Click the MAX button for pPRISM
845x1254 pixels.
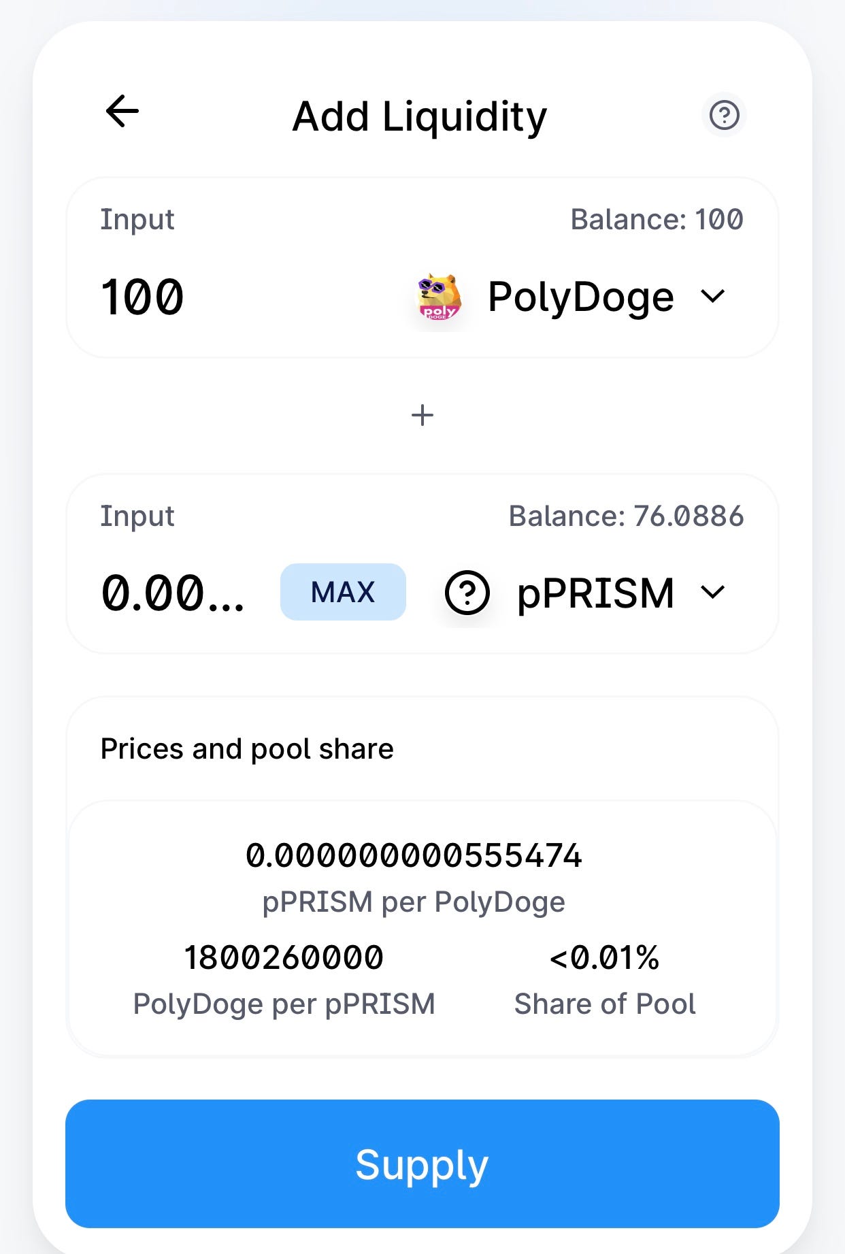coord(343,592)
